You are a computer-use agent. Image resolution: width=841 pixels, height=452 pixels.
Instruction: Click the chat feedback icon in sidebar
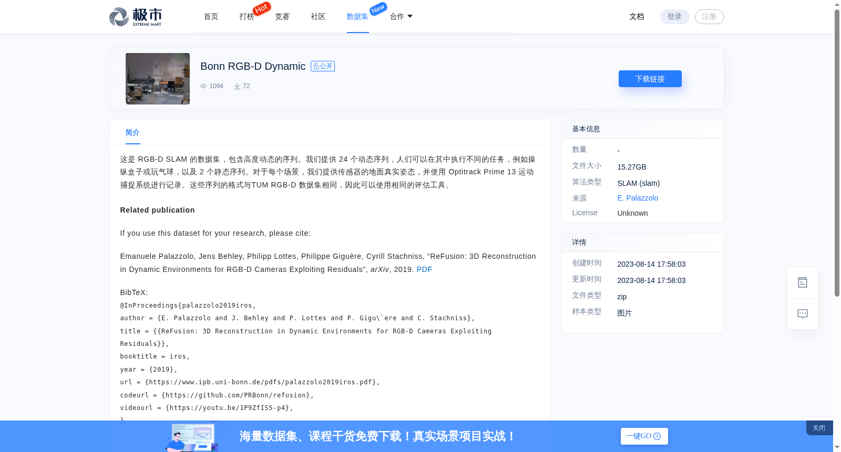[803, 314]
